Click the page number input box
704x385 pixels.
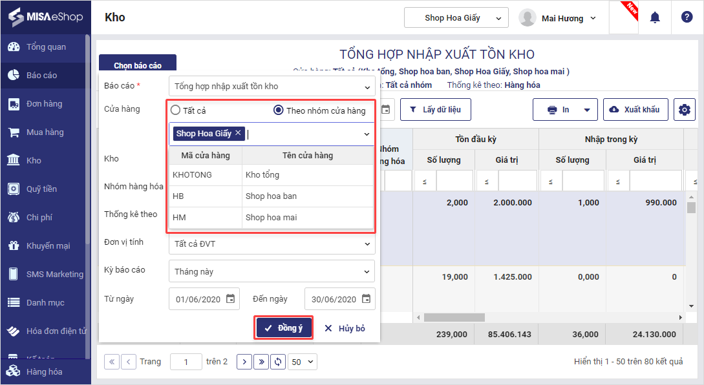click(x=186, y=362)
